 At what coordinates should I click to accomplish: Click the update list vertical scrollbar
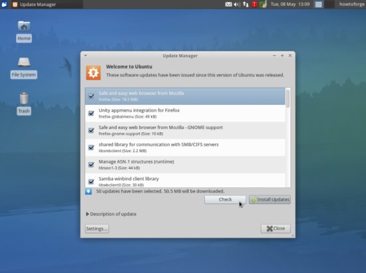coord(288,137)
